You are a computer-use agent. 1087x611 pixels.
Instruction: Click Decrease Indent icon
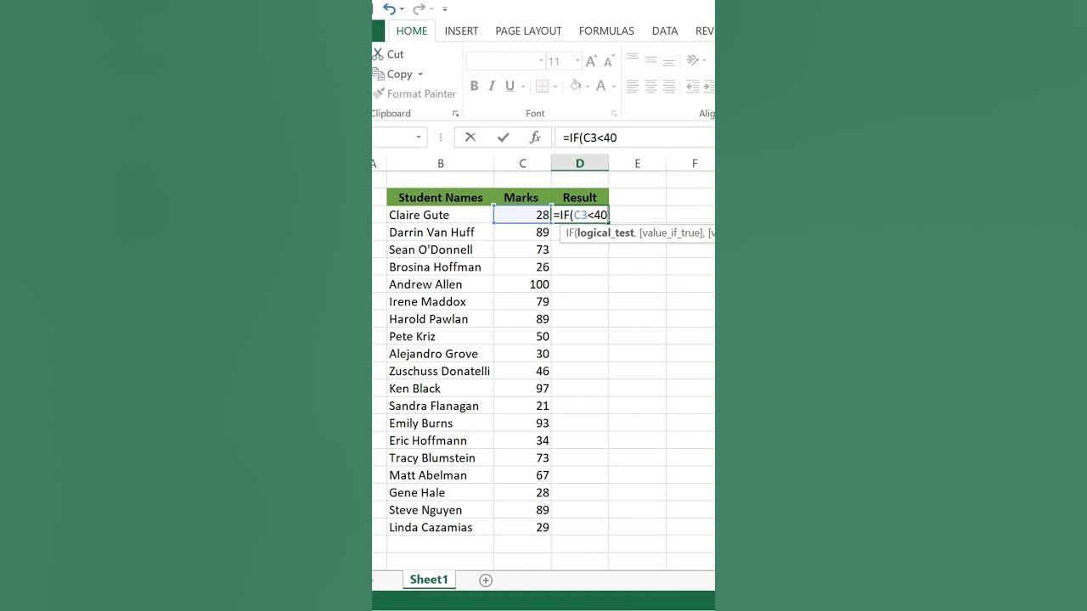coord(692,86)
